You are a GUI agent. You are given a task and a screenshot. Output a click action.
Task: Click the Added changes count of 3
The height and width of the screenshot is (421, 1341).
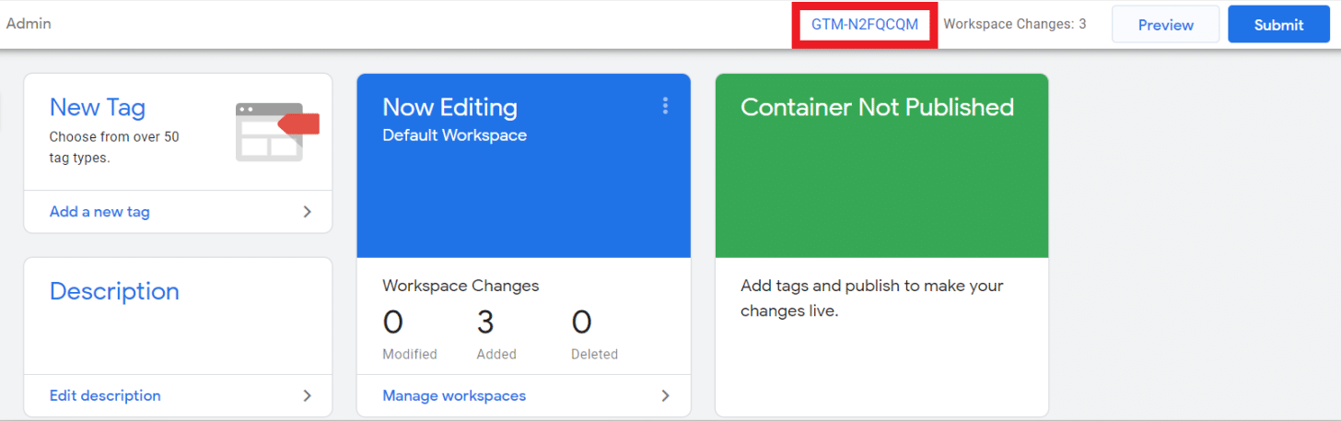(x=486, y=323)
